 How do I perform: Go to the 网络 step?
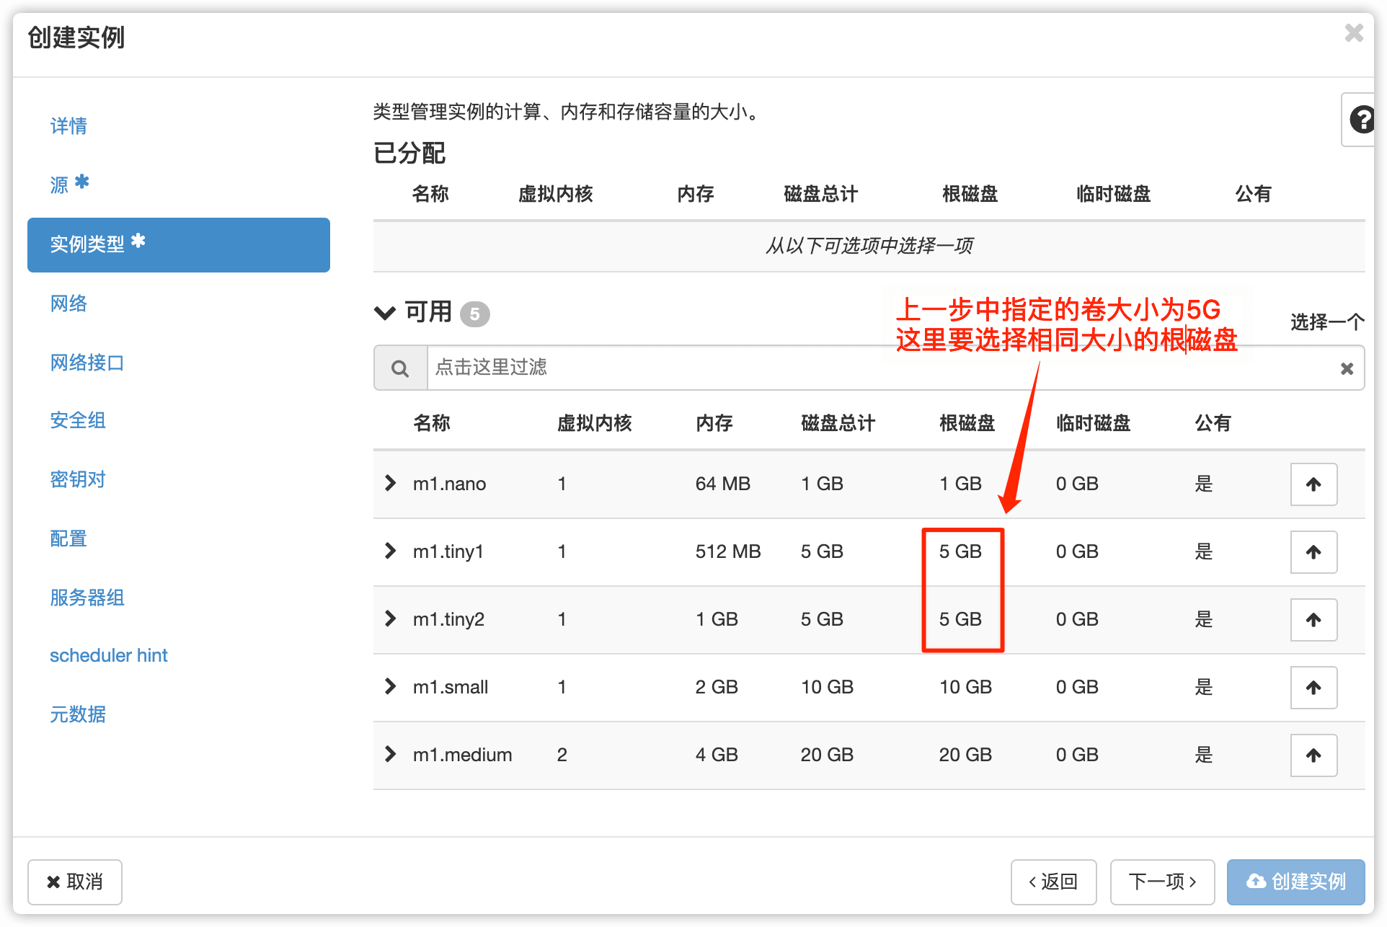[x=68, y=303]
